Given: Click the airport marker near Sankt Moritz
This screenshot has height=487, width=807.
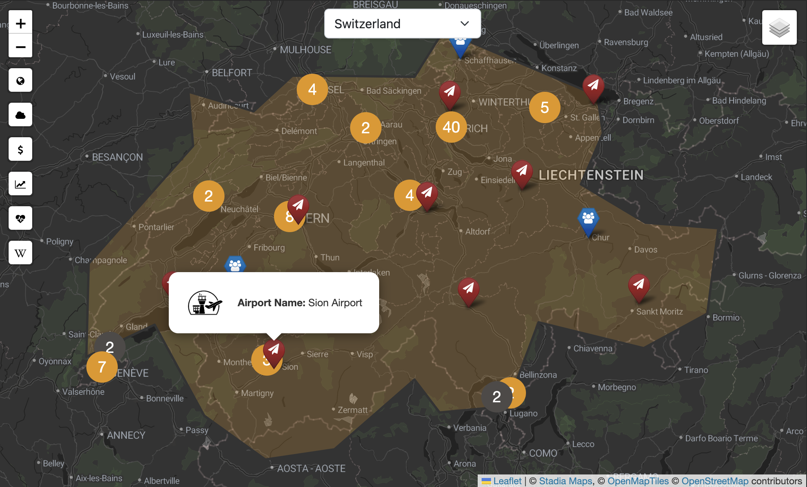Looking at the screenshot, I should 639,286.
